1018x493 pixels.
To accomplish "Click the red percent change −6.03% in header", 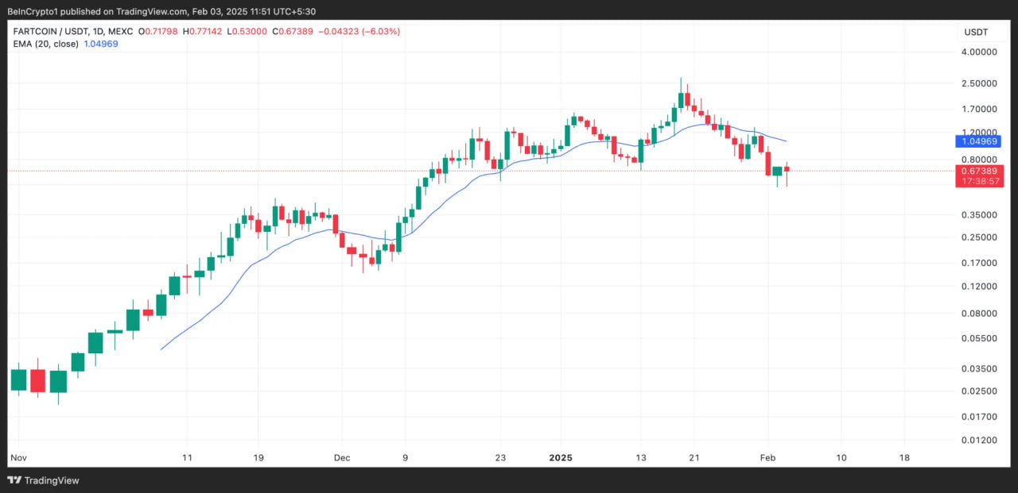I will tap(375, 32).
